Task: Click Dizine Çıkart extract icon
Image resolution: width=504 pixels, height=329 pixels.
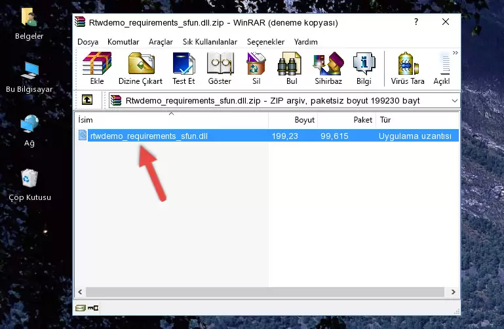Action: coord(140,68)
